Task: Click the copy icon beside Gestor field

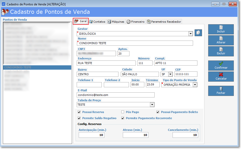Action: click(198, 33)
